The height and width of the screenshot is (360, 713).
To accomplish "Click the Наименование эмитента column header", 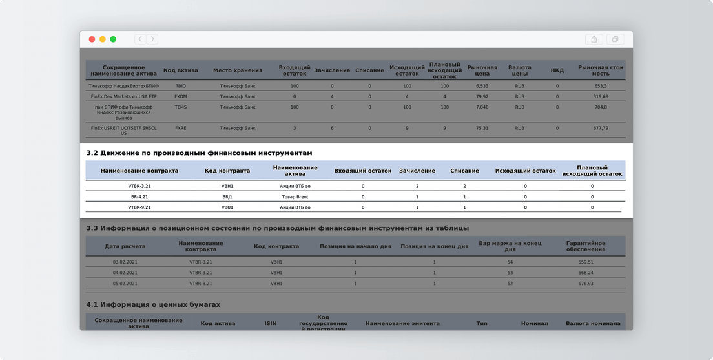I will pos(402,324).
